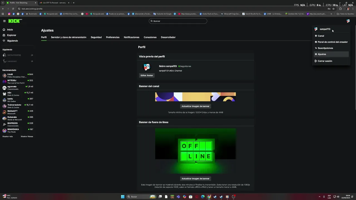
Task: Click the OFF LINE offline banner image
Action: click(196, 151)
